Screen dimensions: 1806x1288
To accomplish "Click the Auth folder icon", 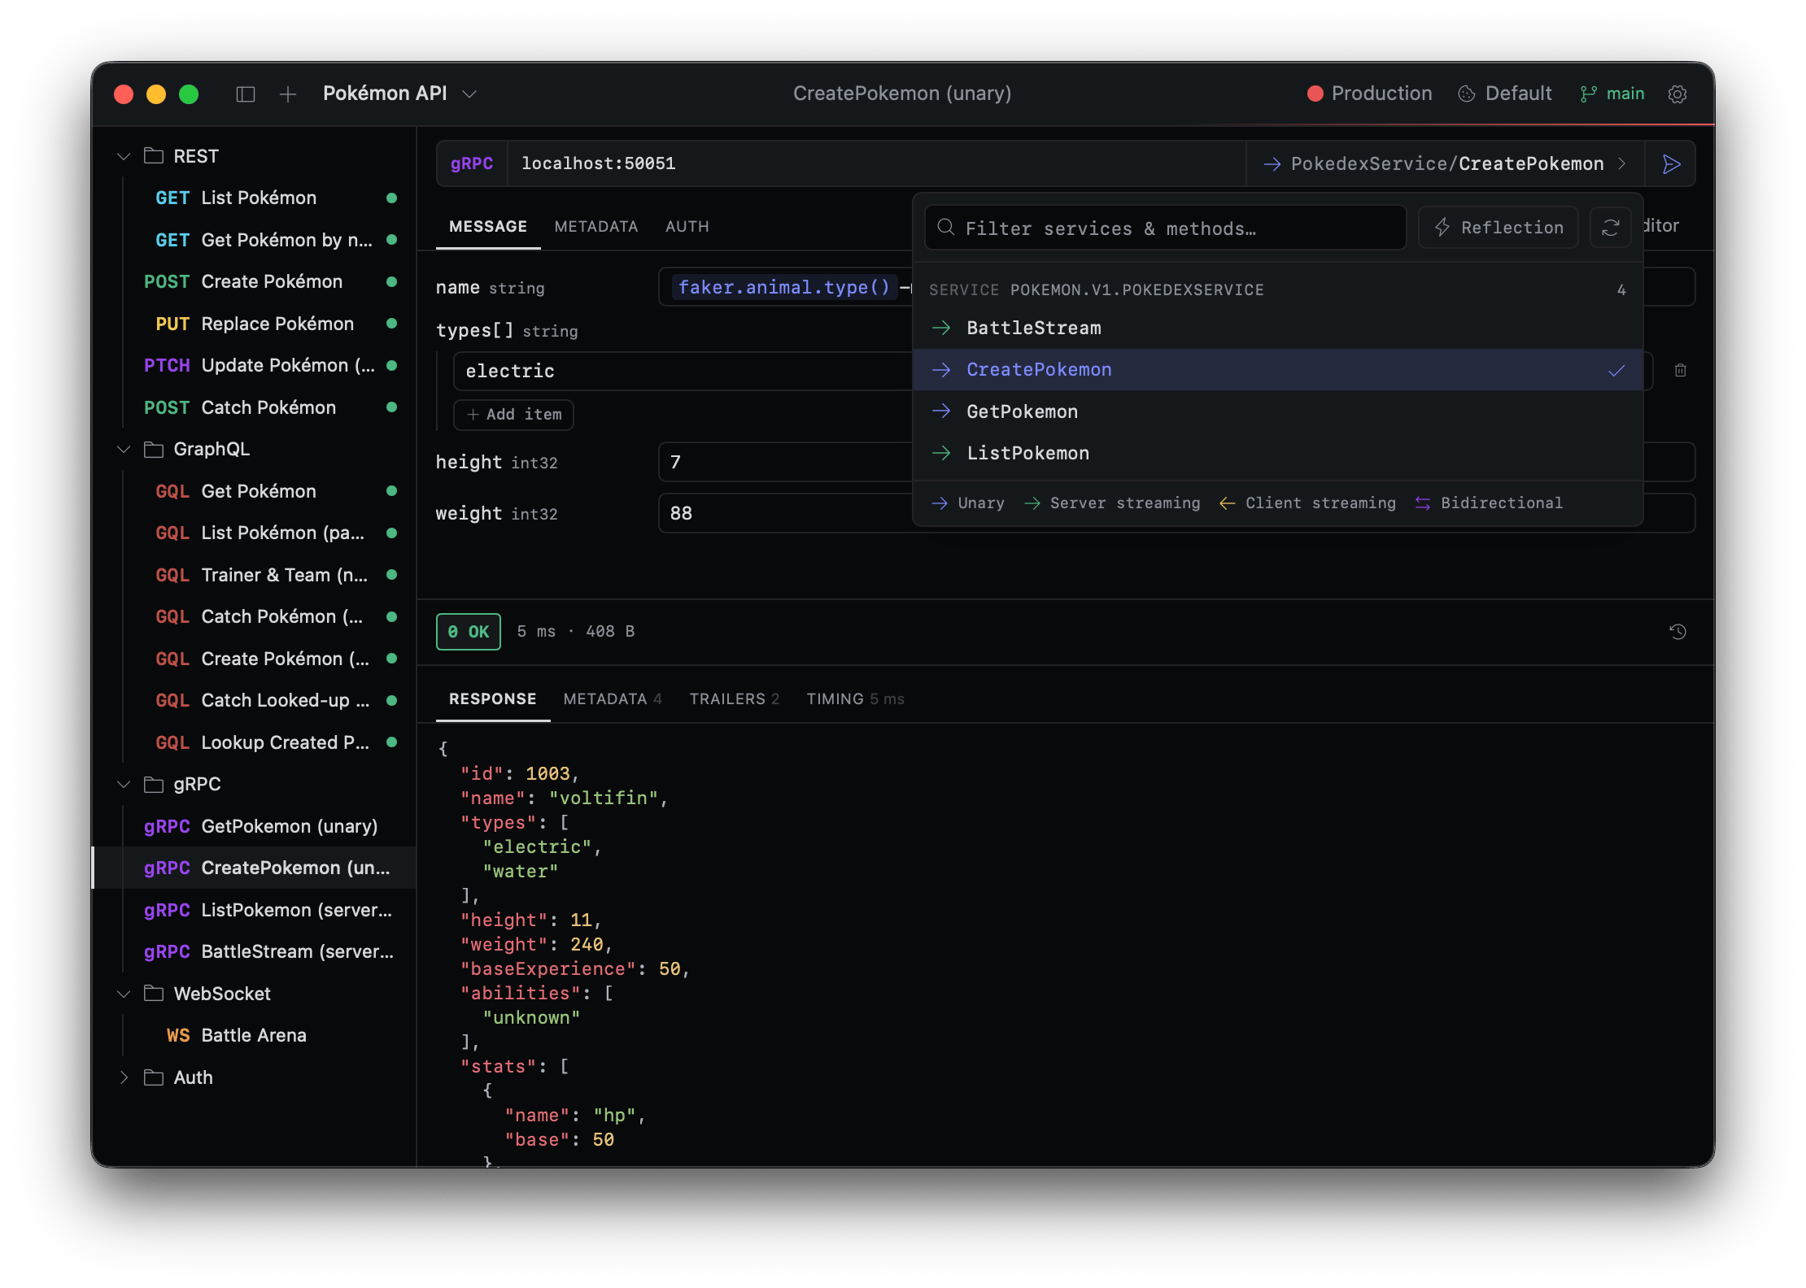I will click(154, 1077).
